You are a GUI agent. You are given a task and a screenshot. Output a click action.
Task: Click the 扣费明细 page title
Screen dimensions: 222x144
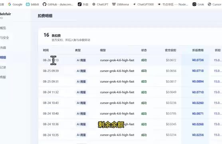tap(45, 16)
